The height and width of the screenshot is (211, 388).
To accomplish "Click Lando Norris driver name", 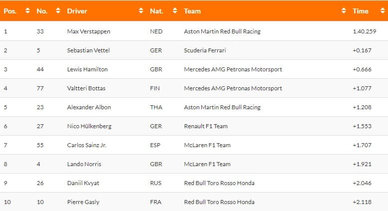I will [84, 164].
